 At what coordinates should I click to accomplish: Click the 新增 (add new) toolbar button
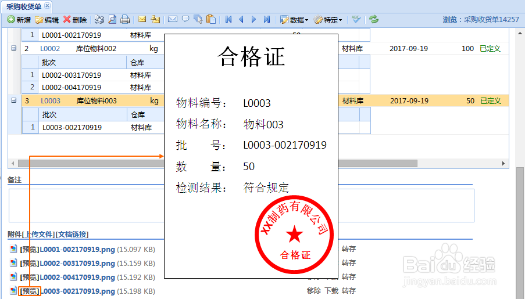tap(19, 20)
